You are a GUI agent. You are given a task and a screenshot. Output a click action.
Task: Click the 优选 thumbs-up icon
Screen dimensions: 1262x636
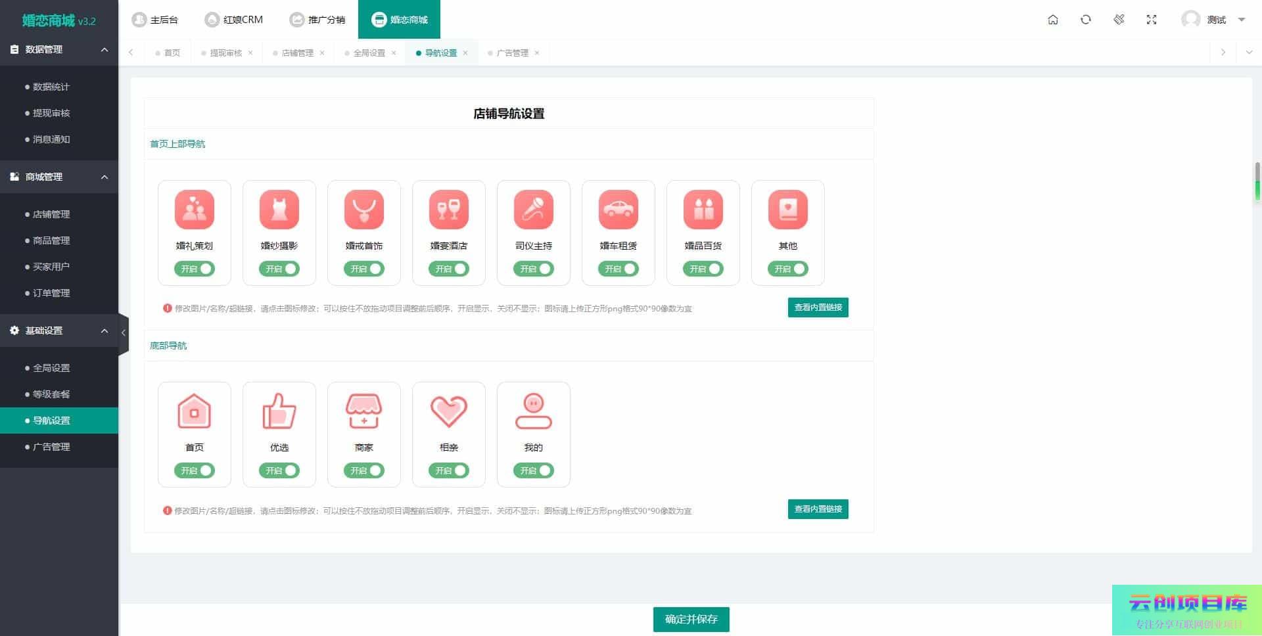[x=279, y=411]
